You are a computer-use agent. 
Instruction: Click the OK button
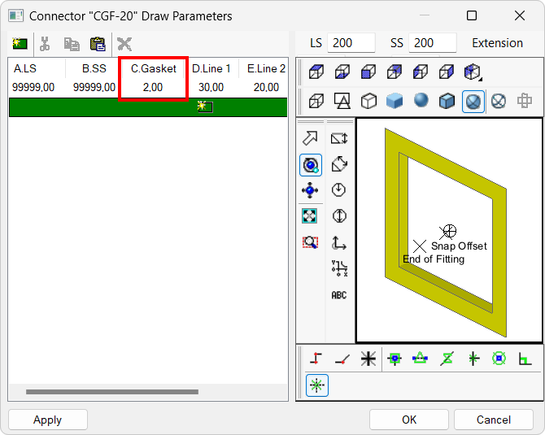[x=408, y=420]
